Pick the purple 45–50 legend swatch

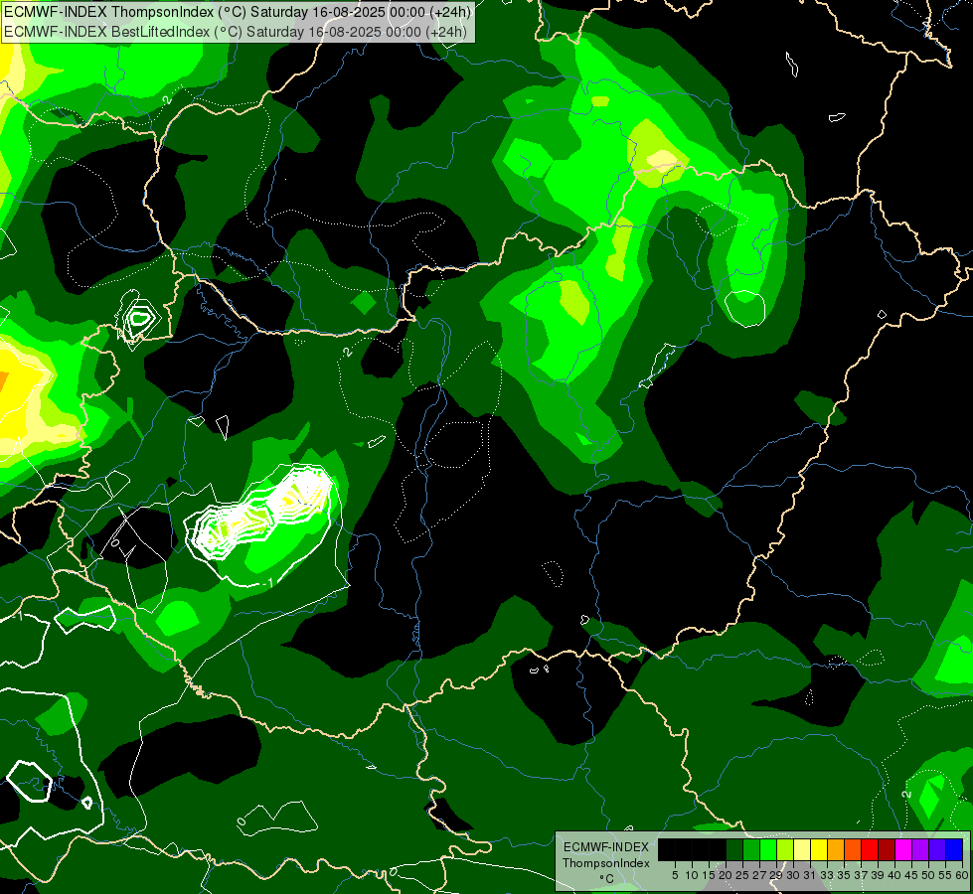920,849
